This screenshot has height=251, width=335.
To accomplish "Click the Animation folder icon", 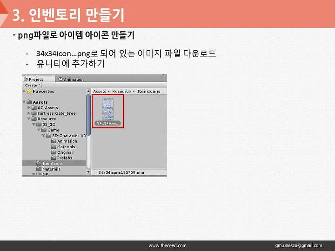I will pyautogui.click(x=54, y=141).
